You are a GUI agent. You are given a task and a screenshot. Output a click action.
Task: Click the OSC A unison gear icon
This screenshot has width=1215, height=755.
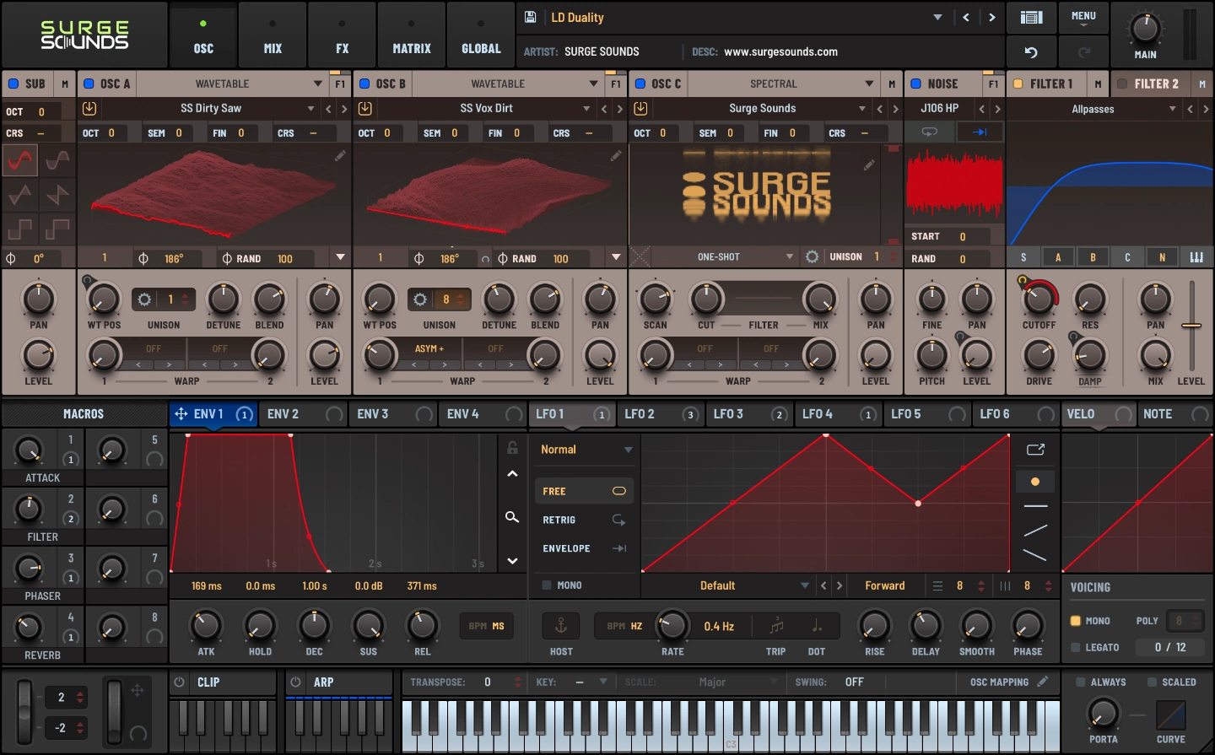tap(144, 299)
